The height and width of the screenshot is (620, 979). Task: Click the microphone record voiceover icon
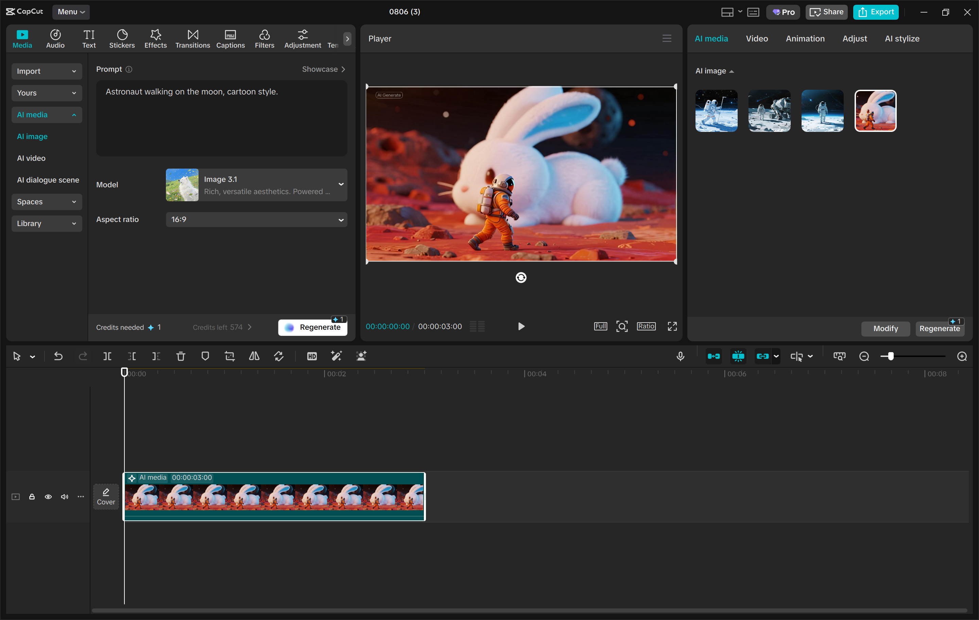pyautogui.click(x=680, y=356)
